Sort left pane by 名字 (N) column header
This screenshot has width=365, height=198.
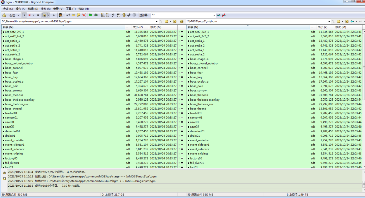(63, 27)
